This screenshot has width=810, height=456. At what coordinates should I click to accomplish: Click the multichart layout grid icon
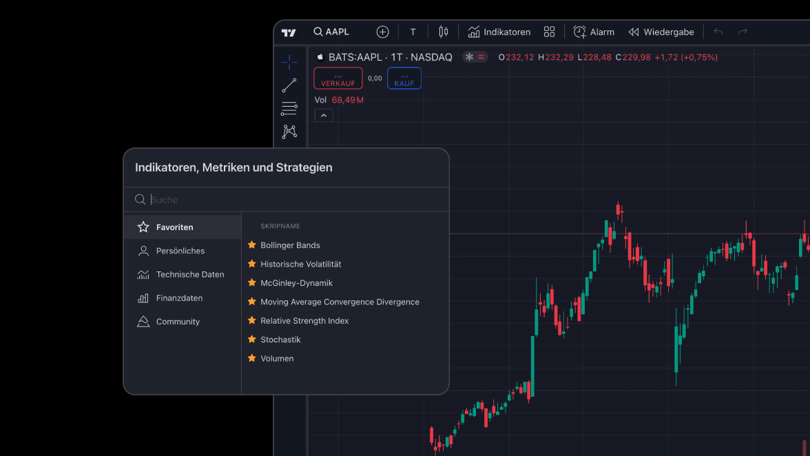[x=549, y=32]
